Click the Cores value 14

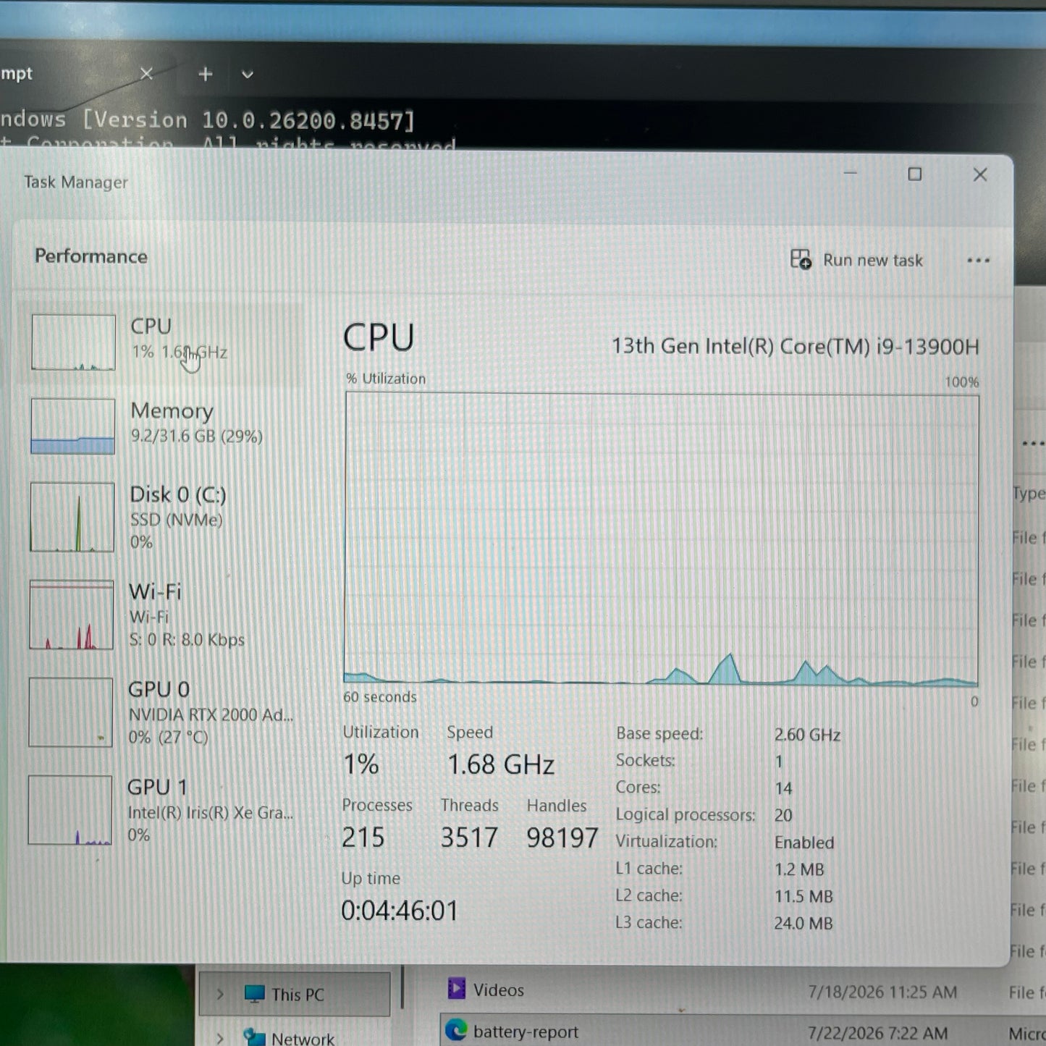coord(783,788)
